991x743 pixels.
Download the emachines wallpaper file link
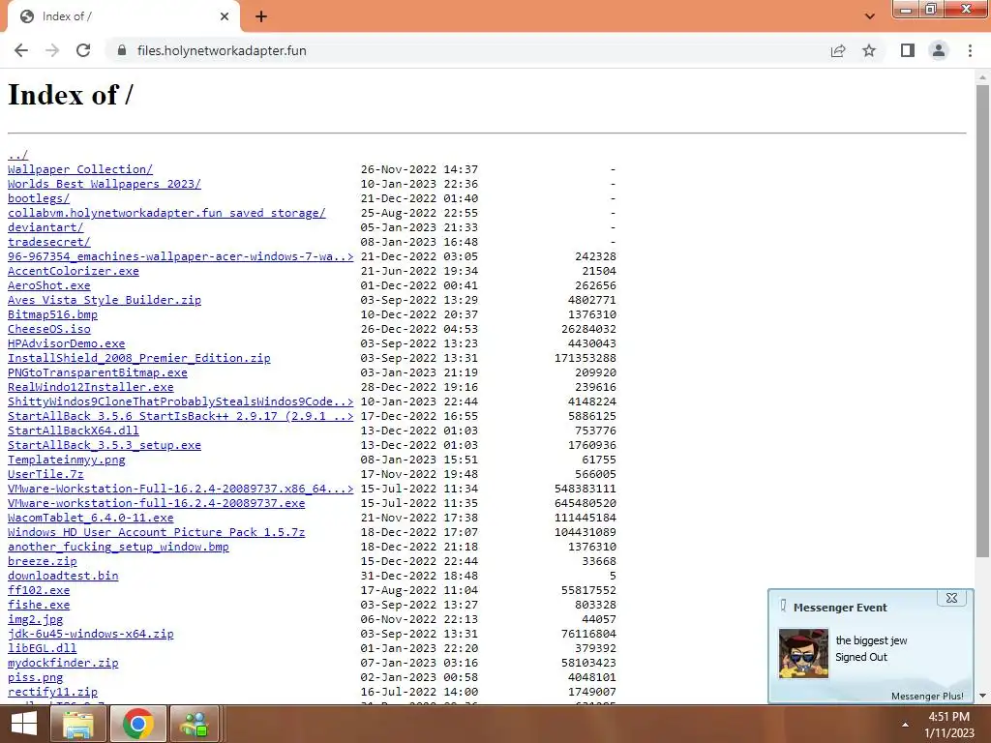click(x=180, y=256)
